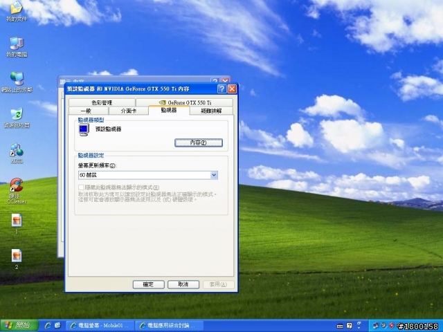Close the NVIDIA GeForce GTX 550 Ti dialog
This screenshot has width=443, height=332.
point(233,89)
